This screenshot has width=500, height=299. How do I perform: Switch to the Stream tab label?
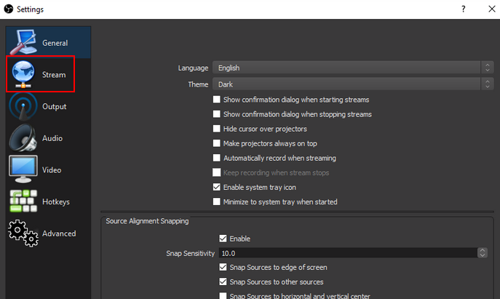pyautogui.click(x=54, y=75)
